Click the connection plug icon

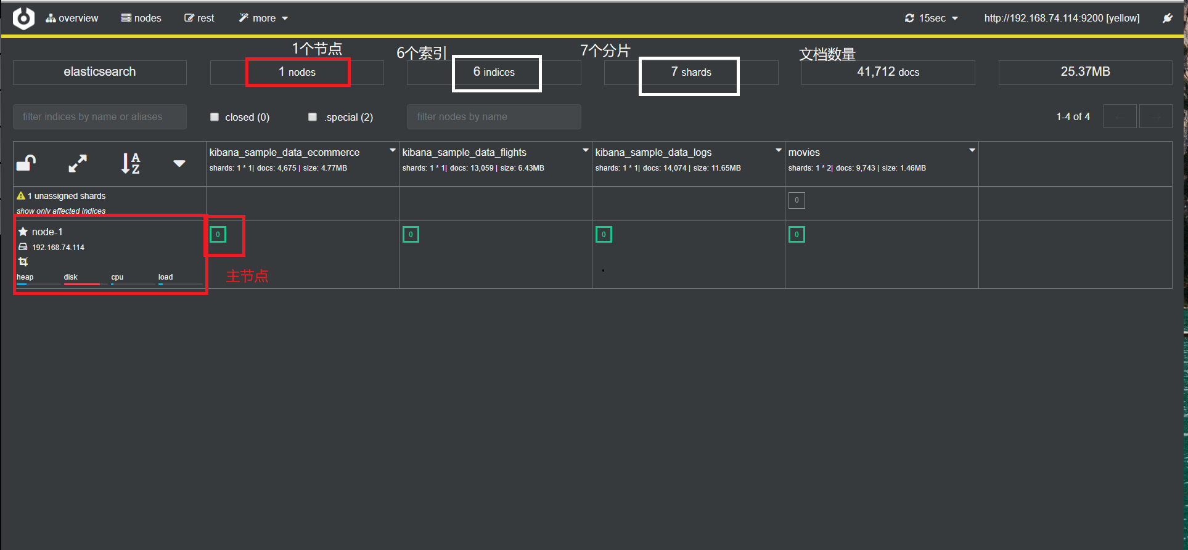[x=1168, y=18]
